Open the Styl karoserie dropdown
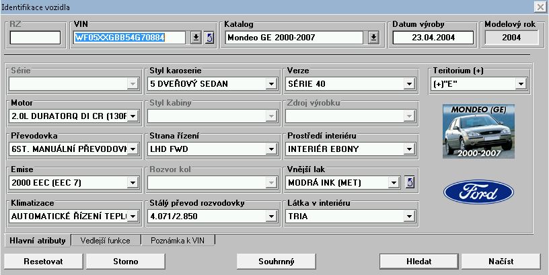The image size is (549, 275). [x=271, y=84]
